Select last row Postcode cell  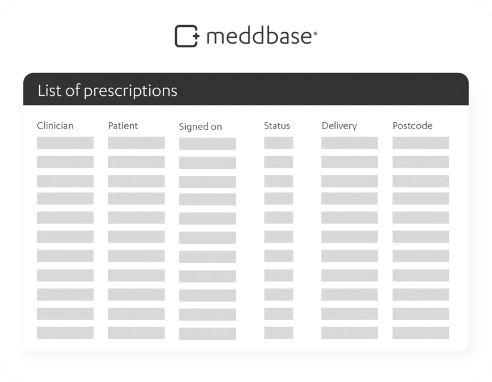(421, 333)
